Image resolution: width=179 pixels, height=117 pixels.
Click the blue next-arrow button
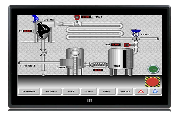pos(155,91)
